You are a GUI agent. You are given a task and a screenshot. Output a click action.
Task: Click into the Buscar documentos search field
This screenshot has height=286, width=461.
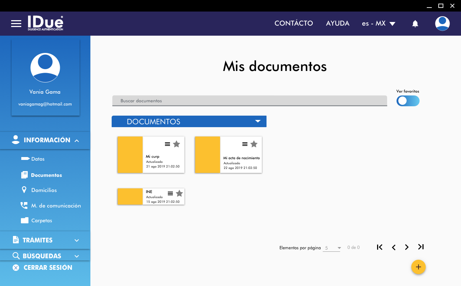(x=249, y=101)
